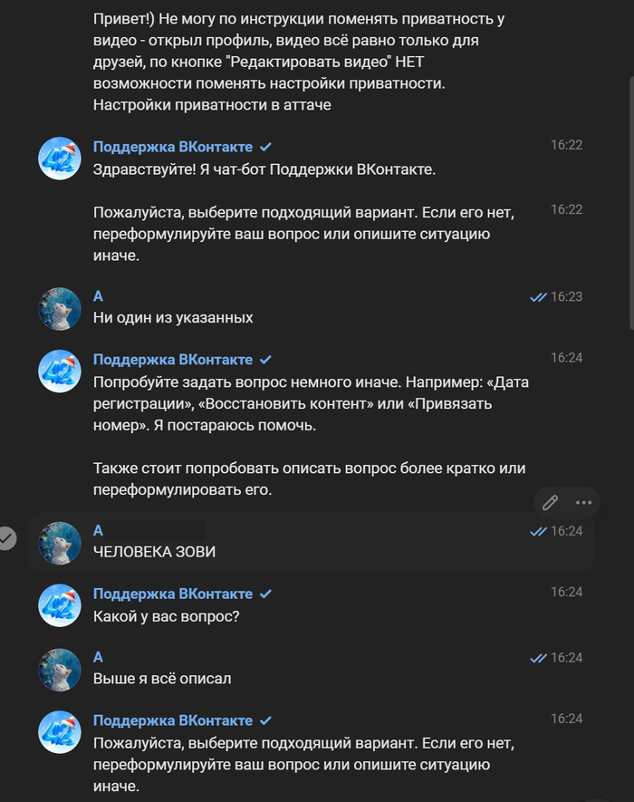Click the pencil edit message icon
The height and width of the screenshot is (802, 634).
[x=550, y=502]
